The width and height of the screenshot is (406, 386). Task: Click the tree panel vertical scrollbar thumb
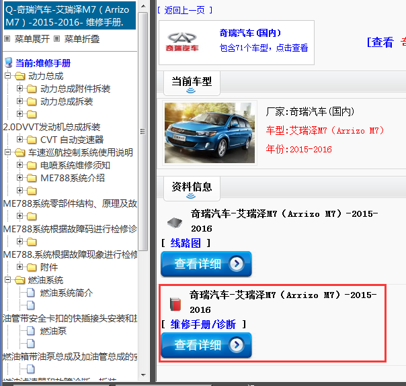[x=143, y=132]
